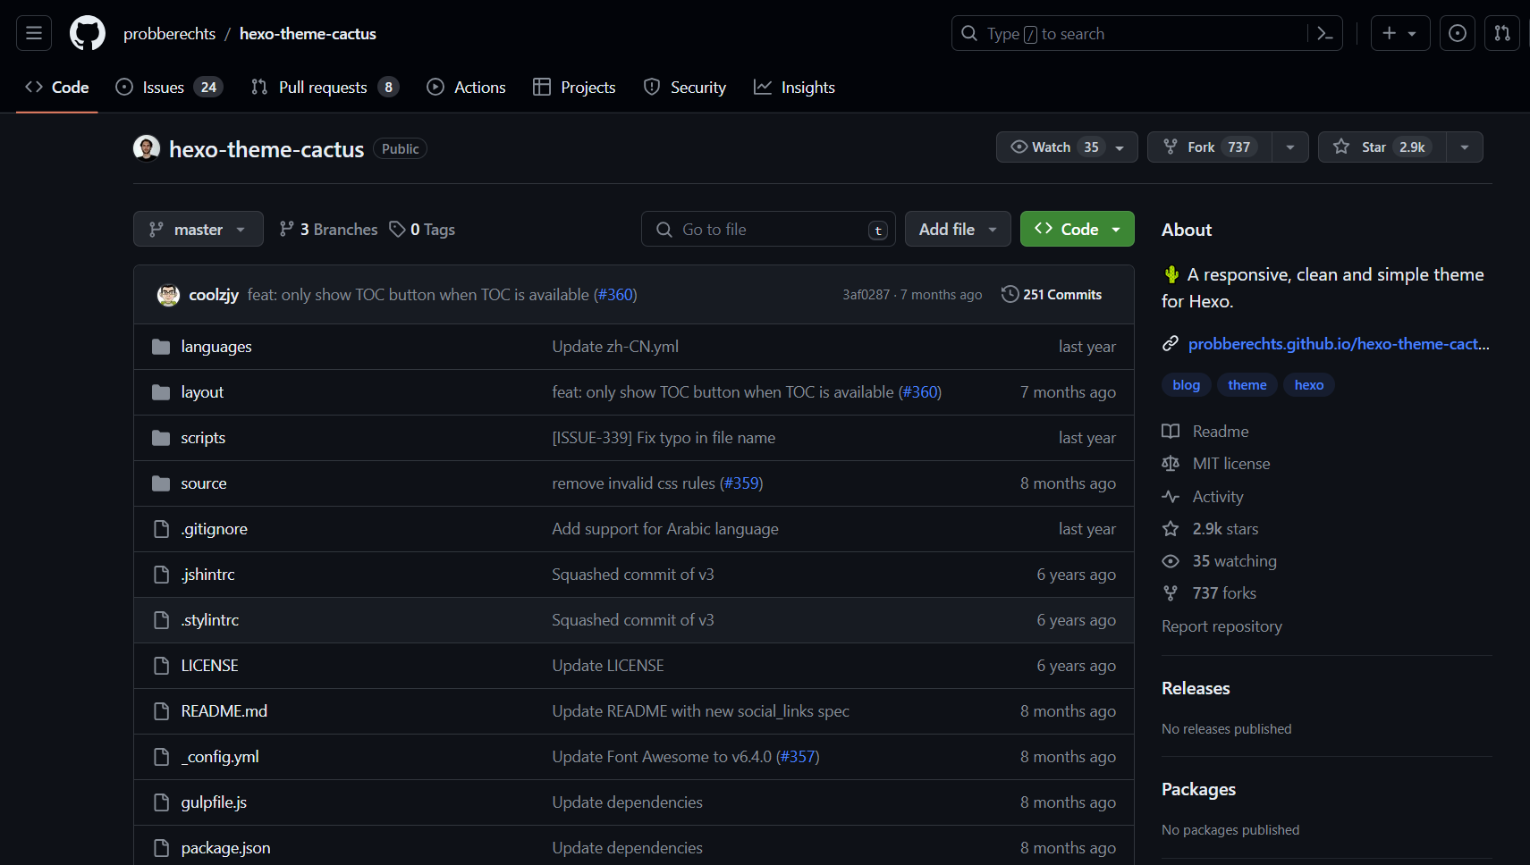Switch to the Pull requests tab
1530x865 pixels.
[325, 88]
